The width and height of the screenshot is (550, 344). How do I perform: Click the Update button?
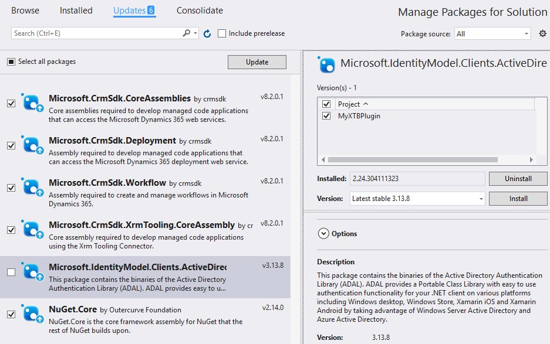[257, 62]
